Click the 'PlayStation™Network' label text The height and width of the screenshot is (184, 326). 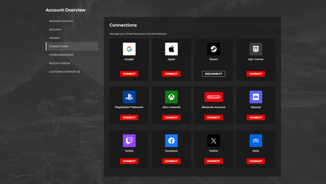(129, 107)
